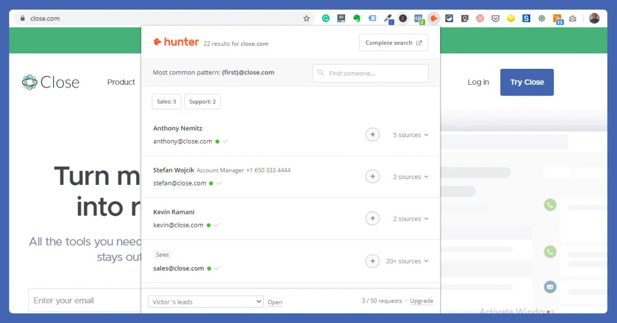The height and width of the screenshot is (323, 617).
Task: Expand 20+ sources for sales@close.com
Action: pyautogui.click(x=407, y=261)
